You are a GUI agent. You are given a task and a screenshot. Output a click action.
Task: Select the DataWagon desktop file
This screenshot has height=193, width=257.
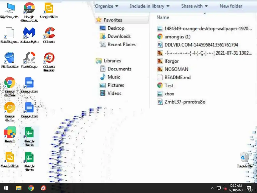pos(10,35)
